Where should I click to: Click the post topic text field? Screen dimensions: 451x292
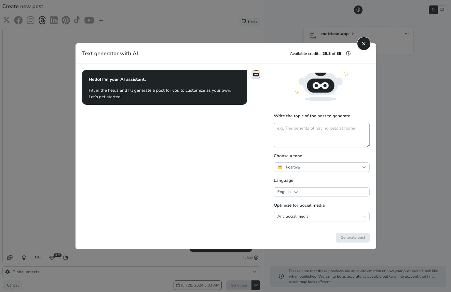click(x=321, y=135)
